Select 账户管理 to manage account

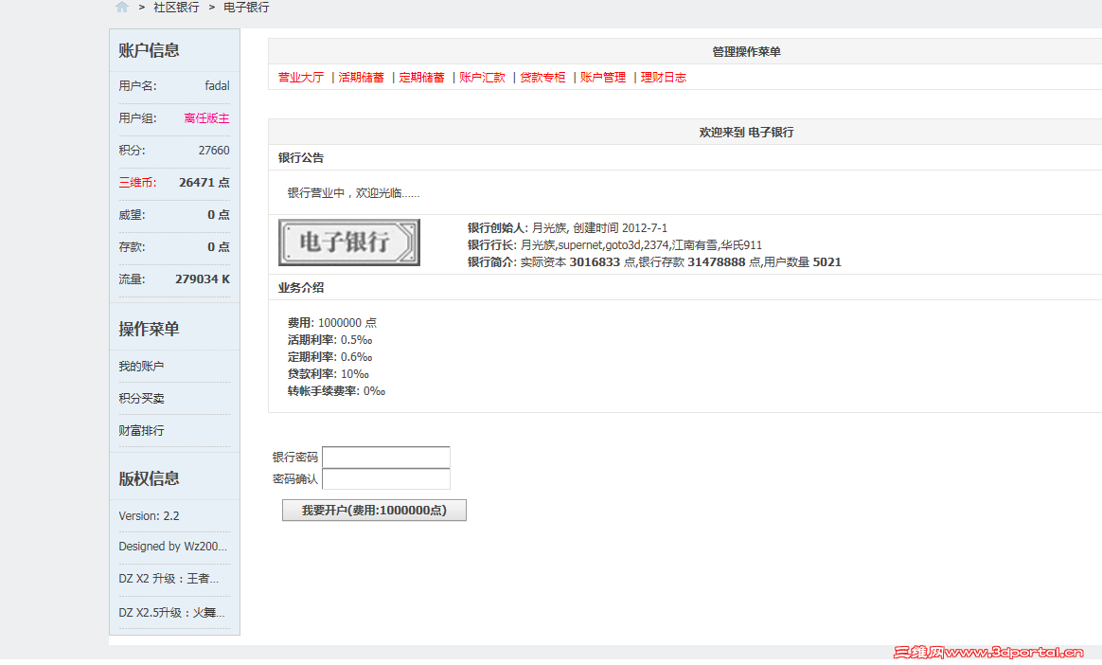click(x=602, y=78)
